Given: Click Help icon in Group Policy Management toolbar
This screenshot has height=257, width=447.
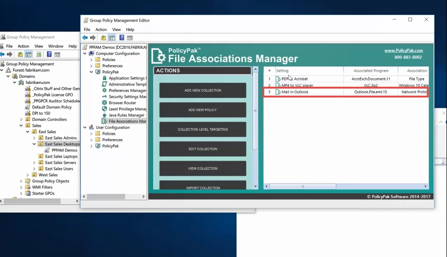Looking at the screenshot, I should (x=49, y=54).
